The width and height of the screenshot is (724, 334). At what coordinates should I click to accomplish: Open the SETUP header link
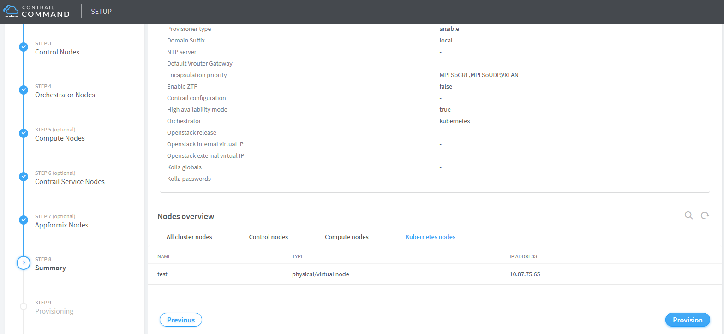click(x=101, y=11)
